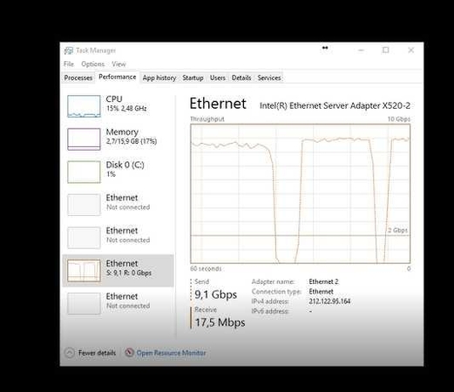Screen dimensions: 454x392
Task: Open the File menu
Action: [x=69, y=64]
